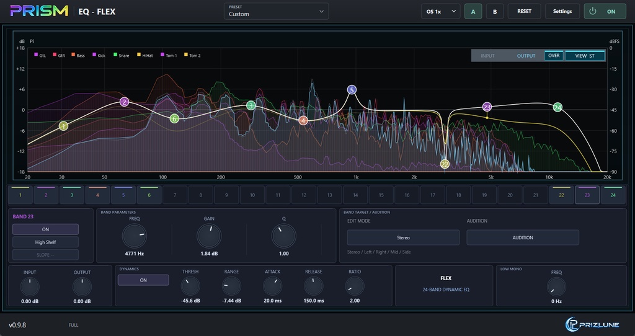Select band tab 18

click(458, 195)
